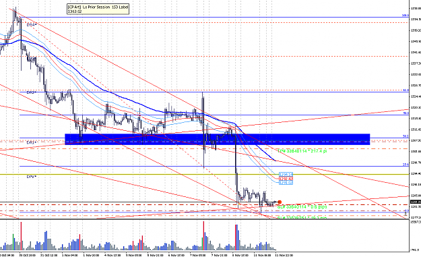Screen dimensions: 421x257
Task: Select the DR2* pivot level label
Action: [x=32, y=92]
